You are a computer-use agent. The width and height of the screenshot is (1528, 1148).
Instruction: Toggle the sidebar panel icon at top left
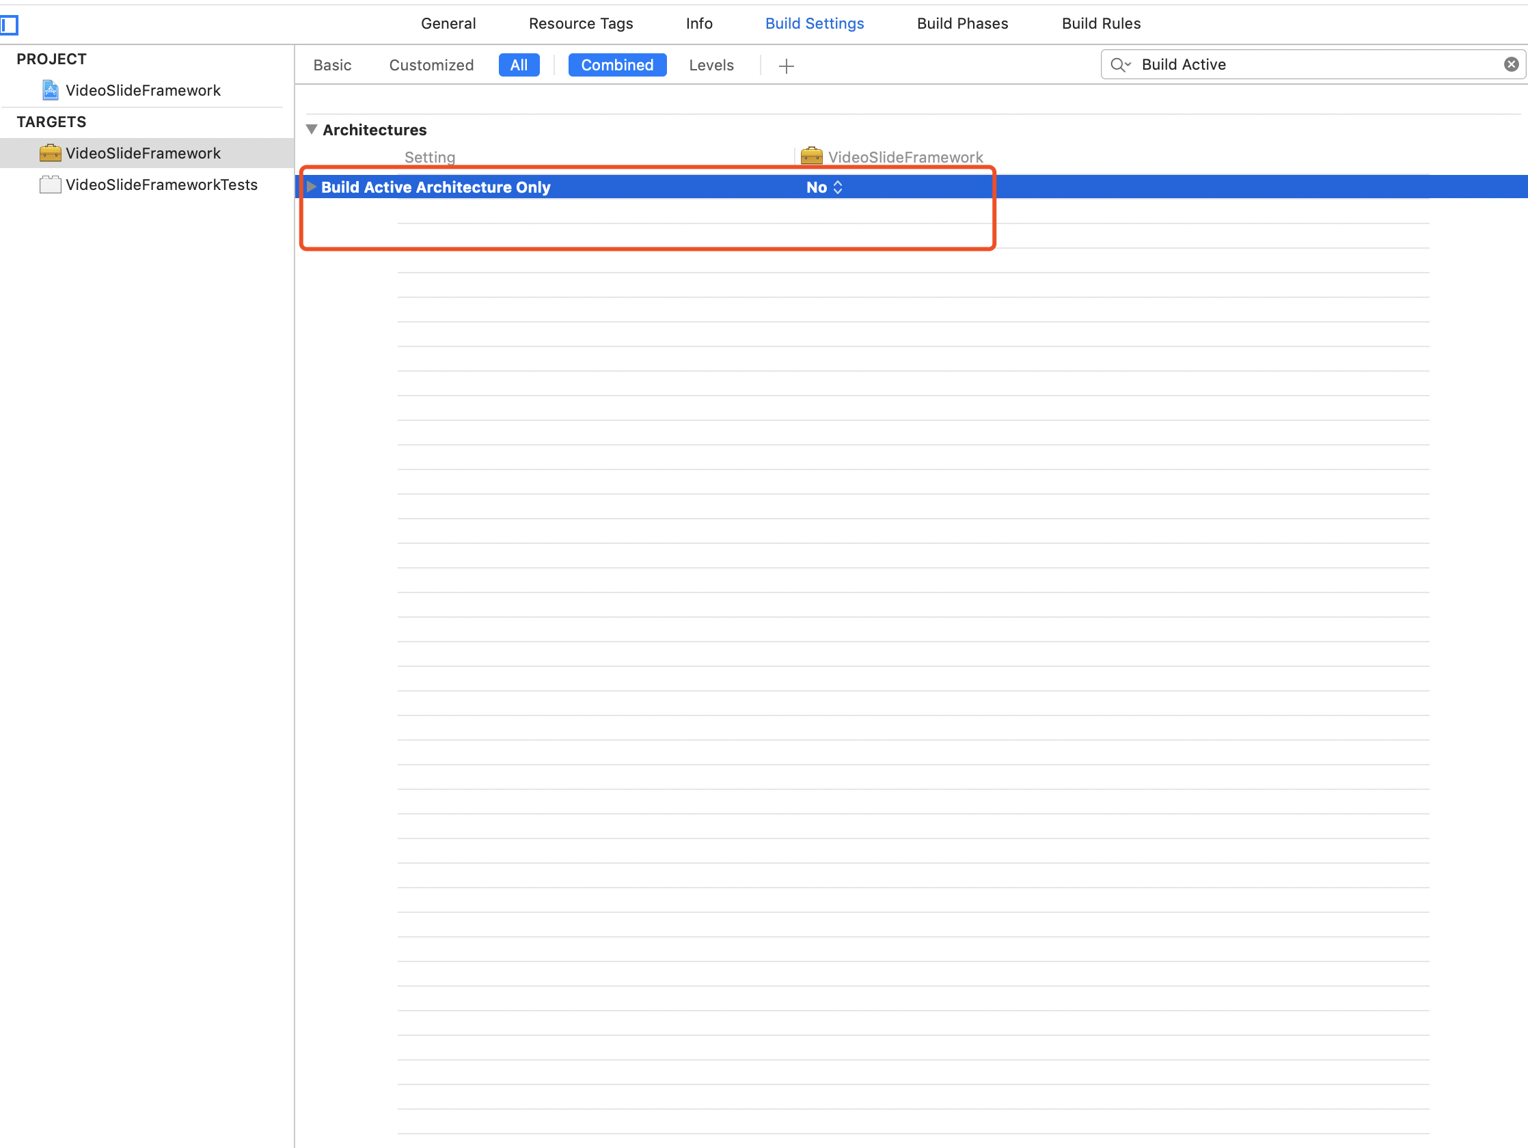click(10, 25)
